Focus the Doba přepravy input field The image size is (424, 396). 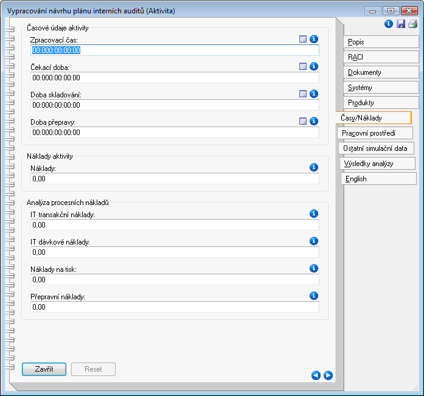click(x=175, y=133)
